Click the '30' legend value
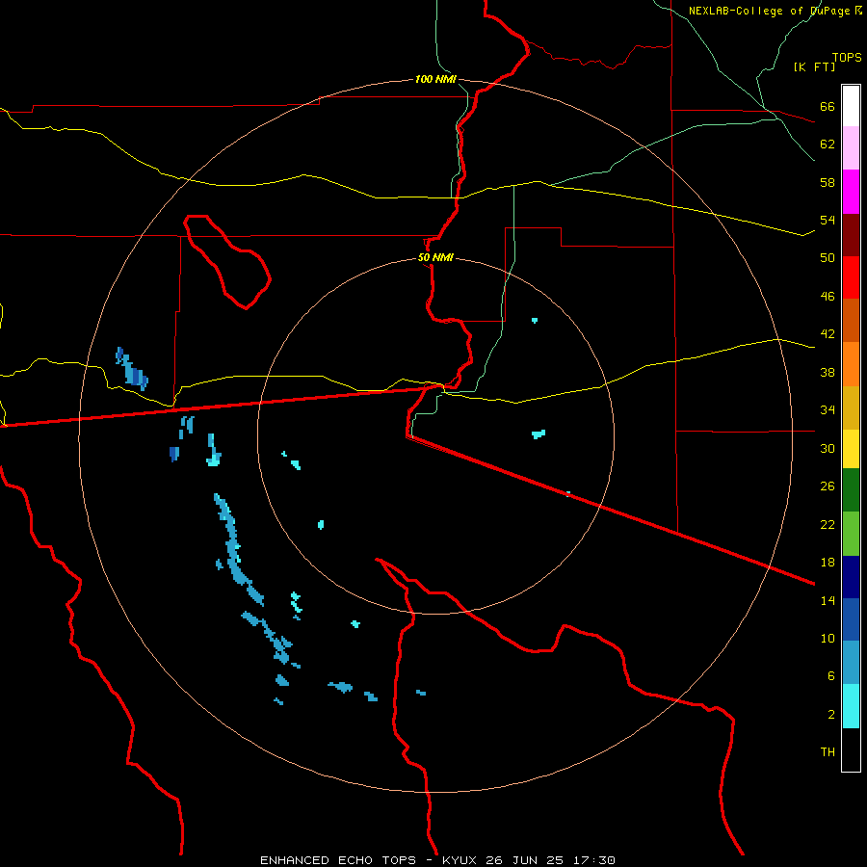The width and height of the screenshot is (867, 867). point(828,448)
